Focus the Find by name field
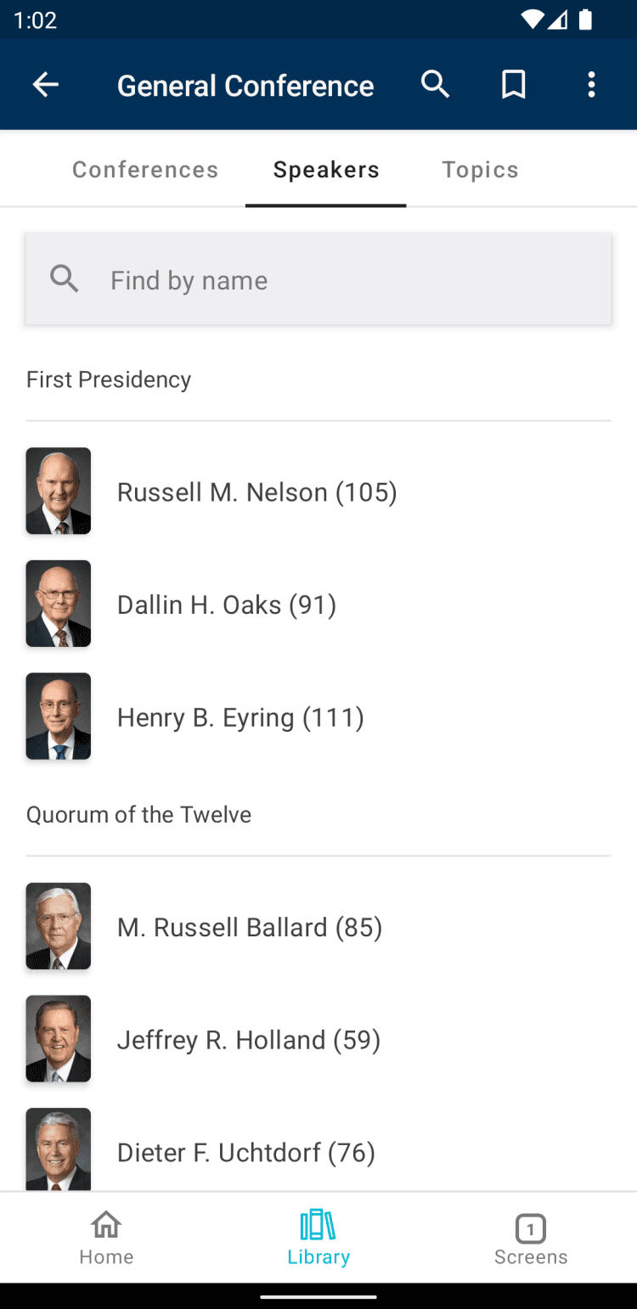The height and width of the screenshot is (1309, 637). click(340, 280)
